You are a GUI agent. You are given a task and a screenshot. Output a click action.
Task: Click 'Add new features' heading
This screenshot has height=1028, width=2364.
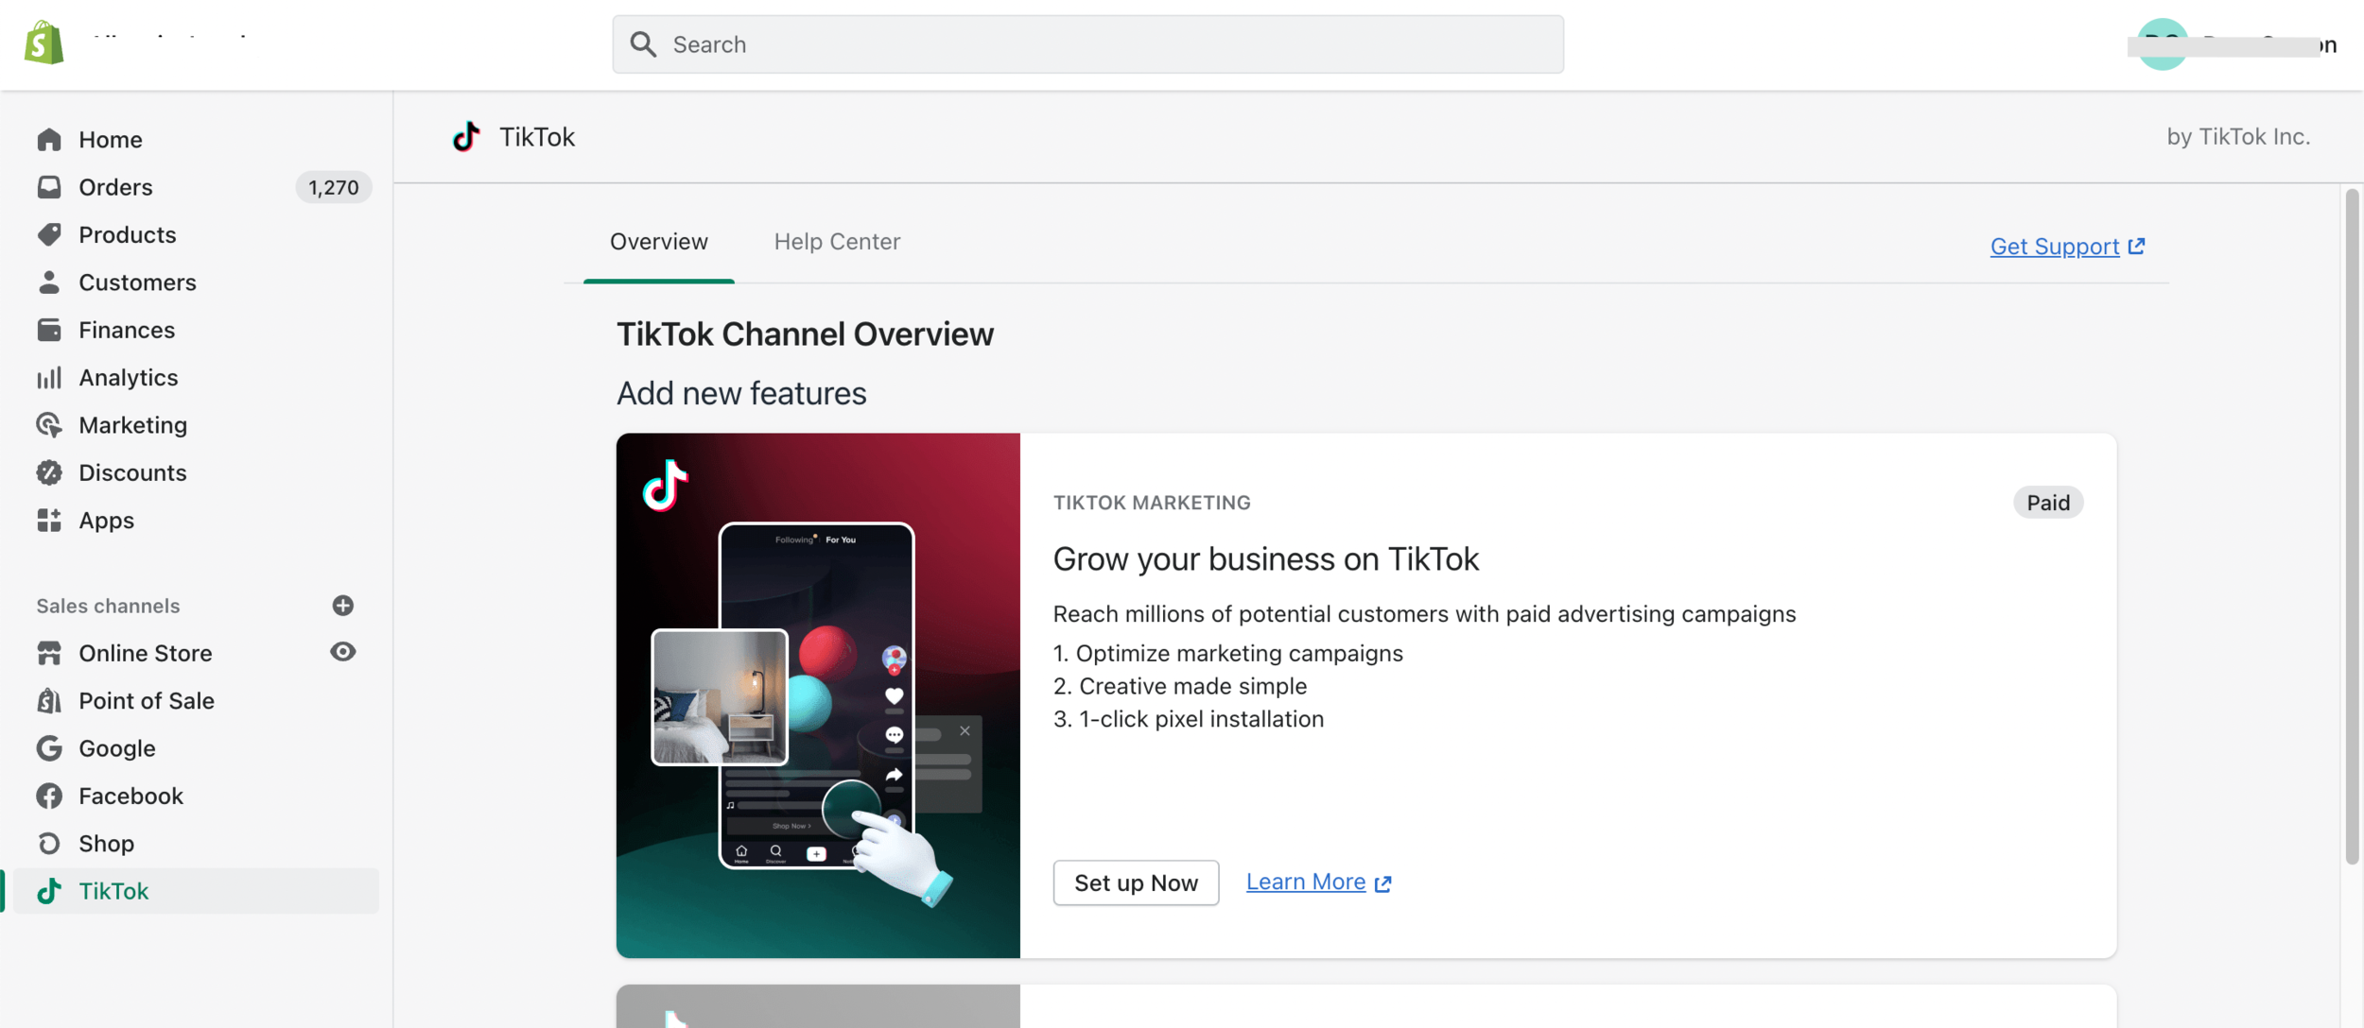(x=741, y=393)
